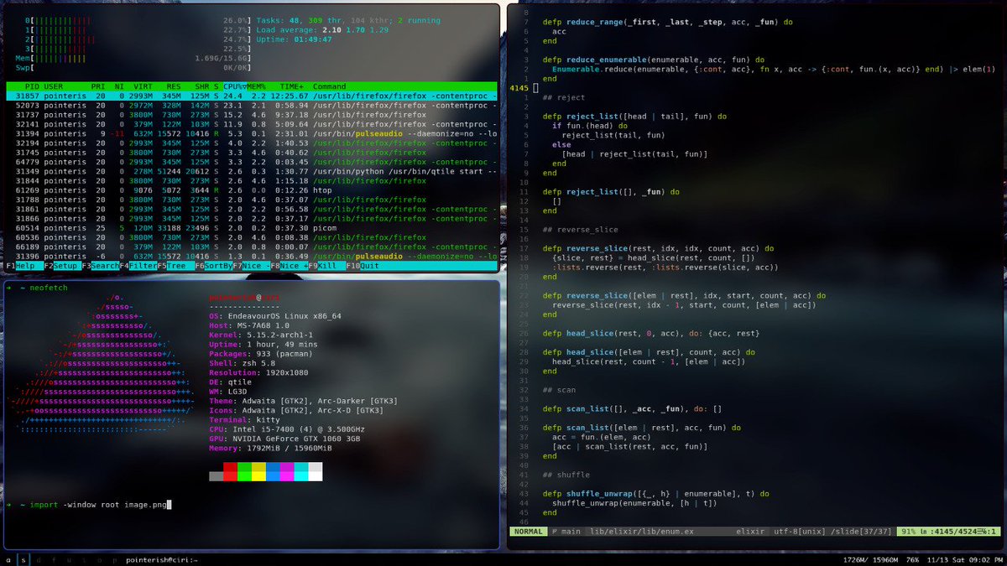The image size is (1007, 566).
Task: Open htop's F2 Setup screen
Action: point(63,266)
